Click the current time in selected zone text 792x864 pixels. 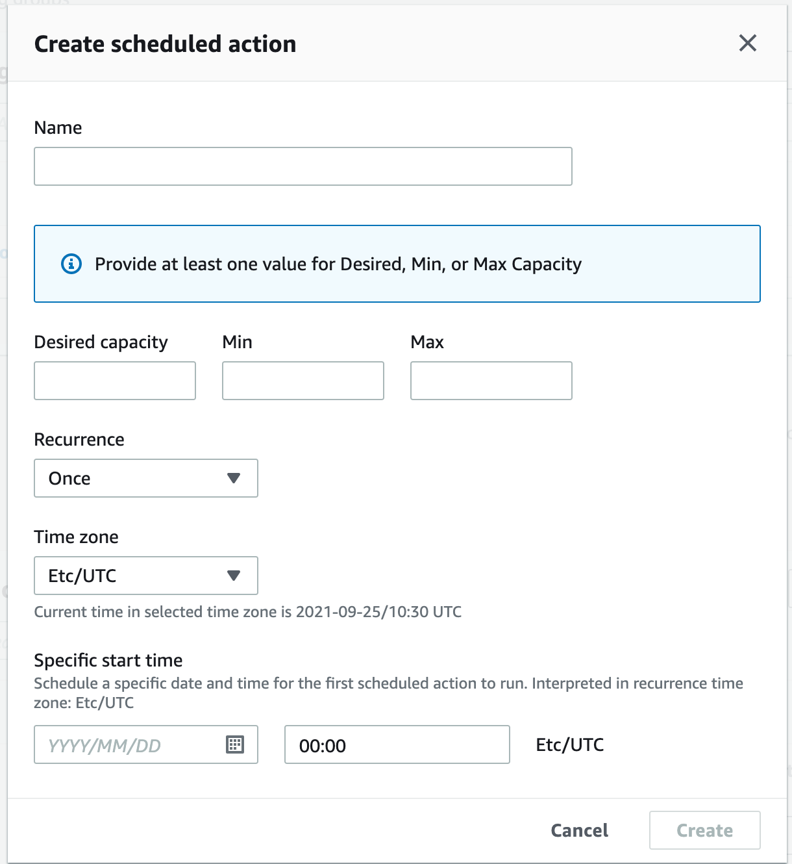(248, 611)
